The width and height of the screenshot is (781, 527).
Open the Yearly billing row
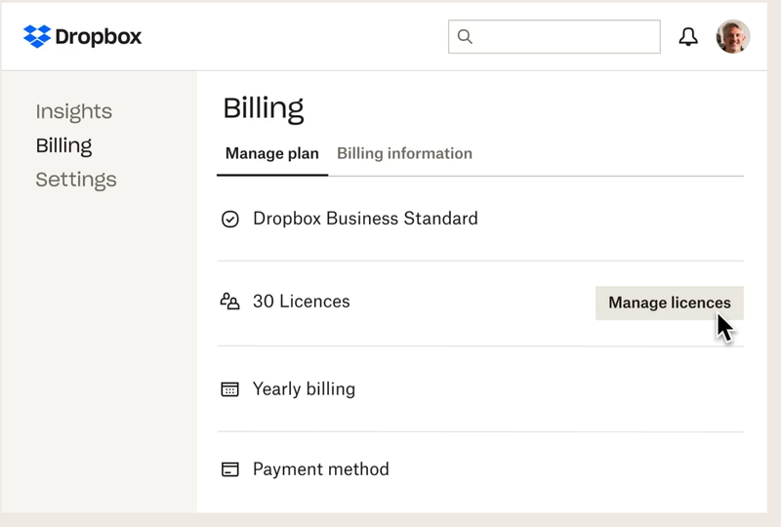[304, 388]
